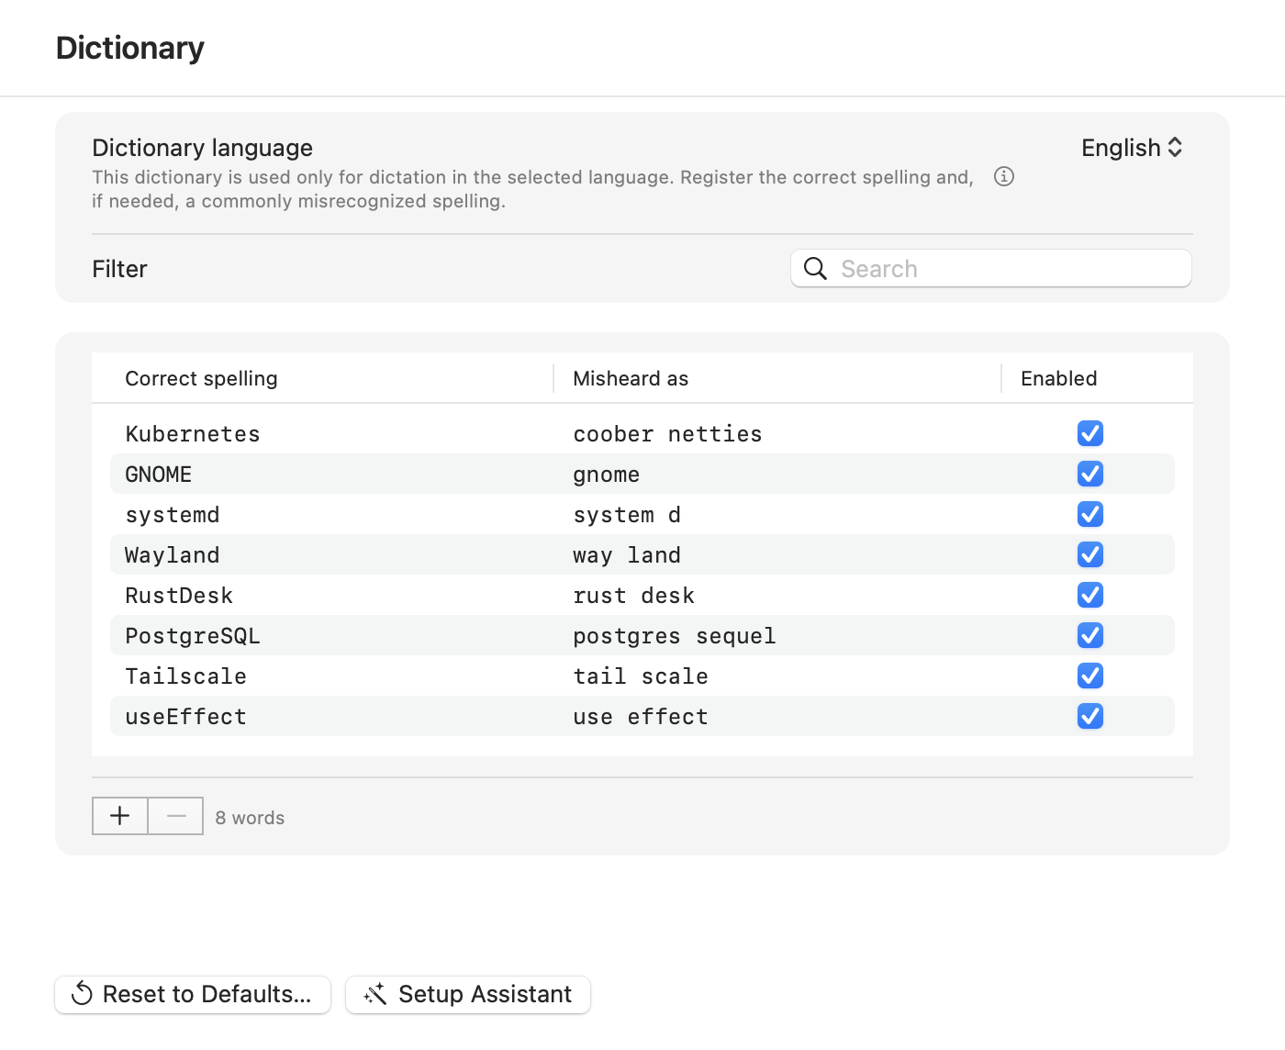Click the info icon beside the dictionary description
This screenshot has height=1050, width=1285.
(x=1004, y=176)
